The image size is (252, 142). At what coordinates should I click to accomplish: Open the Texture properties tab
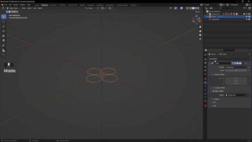pyautogui.click(x=206, y=106)
